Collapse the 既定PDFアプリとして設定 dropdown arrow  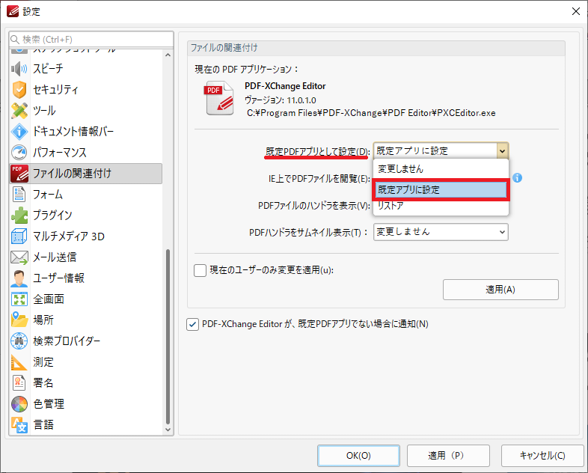pyautogui.click(x=502, y=151)
